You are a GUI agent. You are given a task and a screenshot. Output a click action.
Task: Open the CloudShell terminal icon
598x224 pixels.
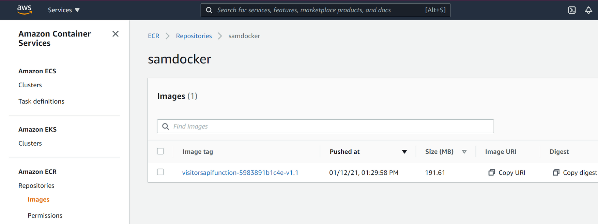click(572, 10)
